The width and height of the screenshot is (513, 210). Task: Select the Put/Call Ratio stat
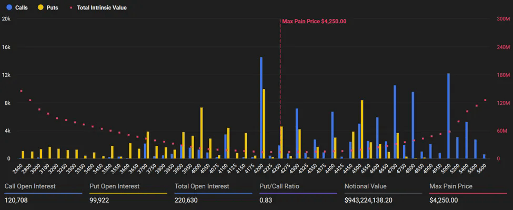pos(298,193)
